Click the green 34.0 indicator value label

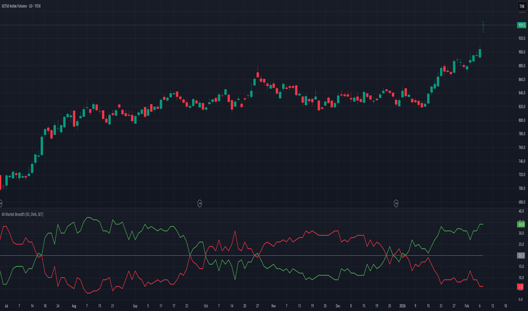(x=521, y=224)
